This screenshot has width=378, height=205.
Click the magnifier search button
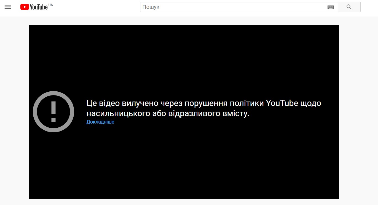(349, 7)
